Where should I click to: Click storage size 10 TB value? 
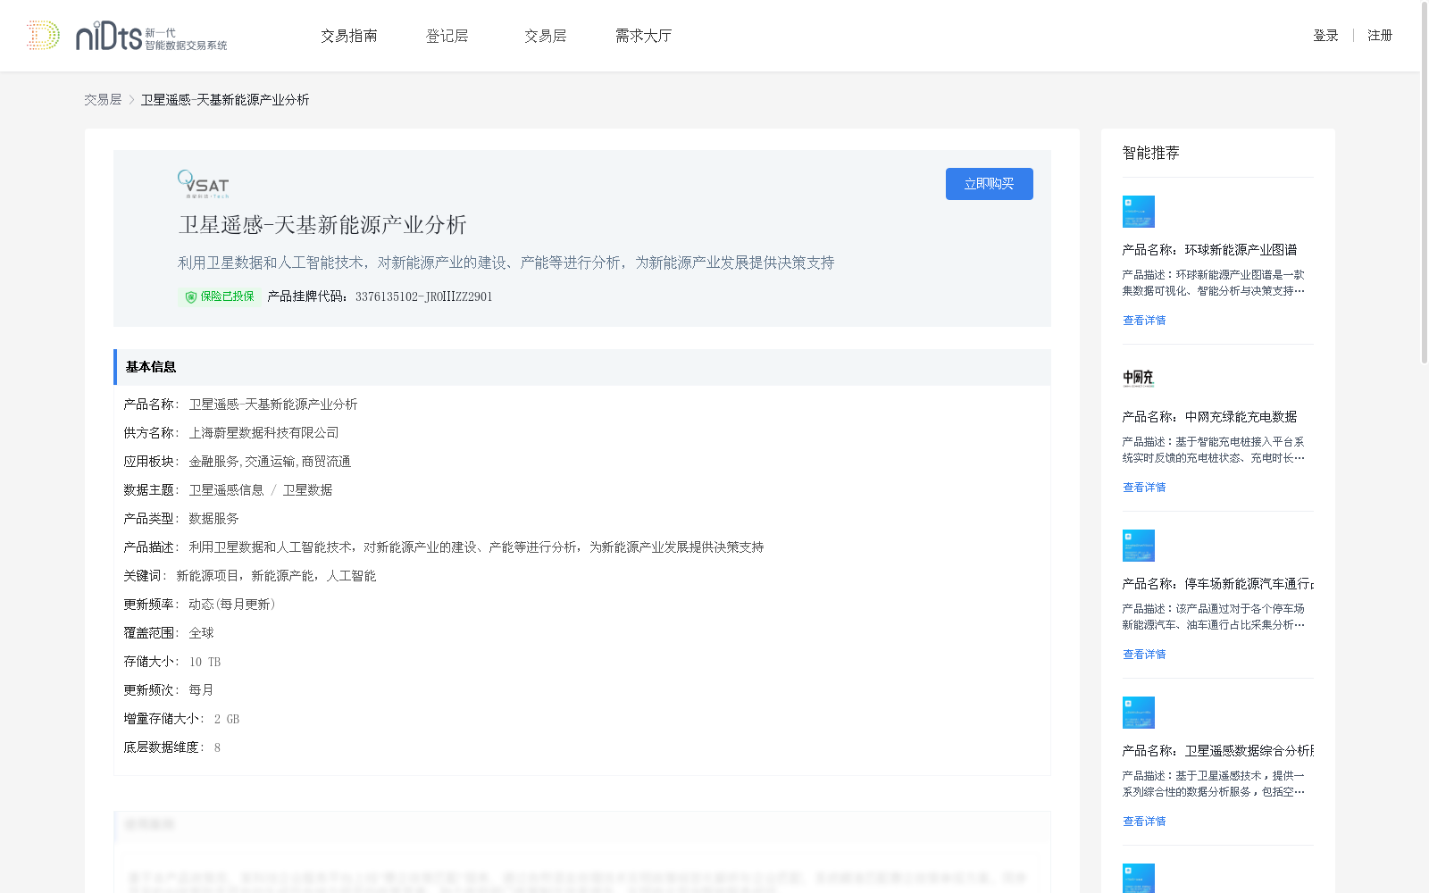(205, 662)
